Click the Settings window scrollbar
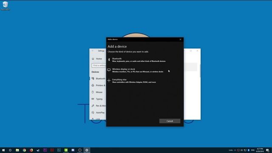This screenshot has width=272, height=153. 200,71
